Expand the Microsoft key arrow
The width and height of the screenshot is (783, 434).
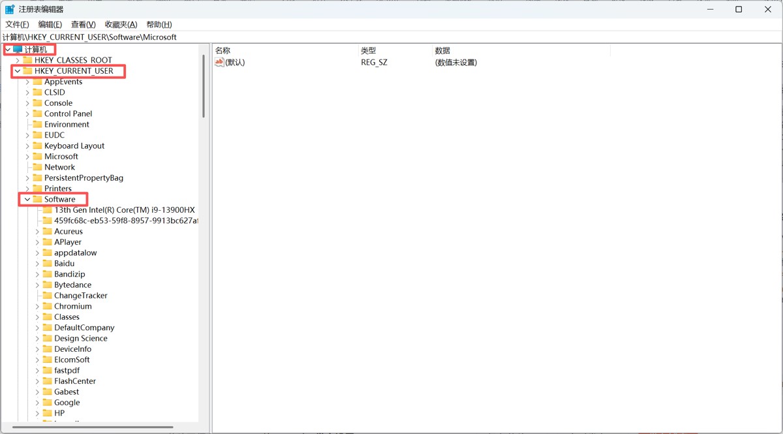pos(27,157)
